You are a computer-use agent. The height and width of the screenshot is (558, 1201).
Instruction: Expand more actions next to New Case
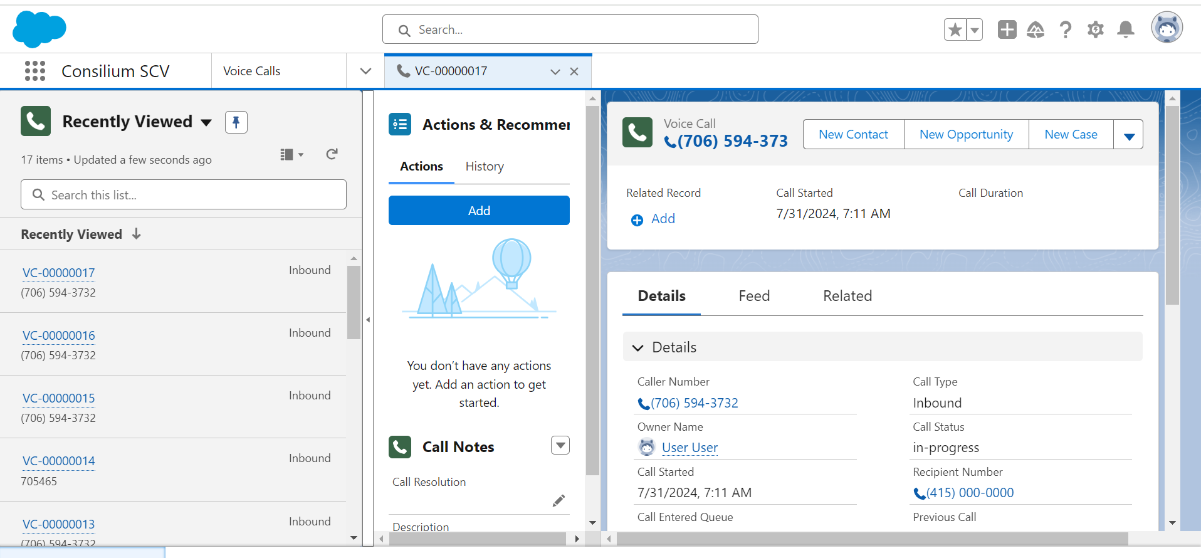click(x=1128, y=135)
